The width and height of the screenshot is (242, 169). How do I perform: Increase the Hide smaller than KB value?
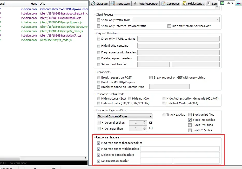tap(145, 122)
